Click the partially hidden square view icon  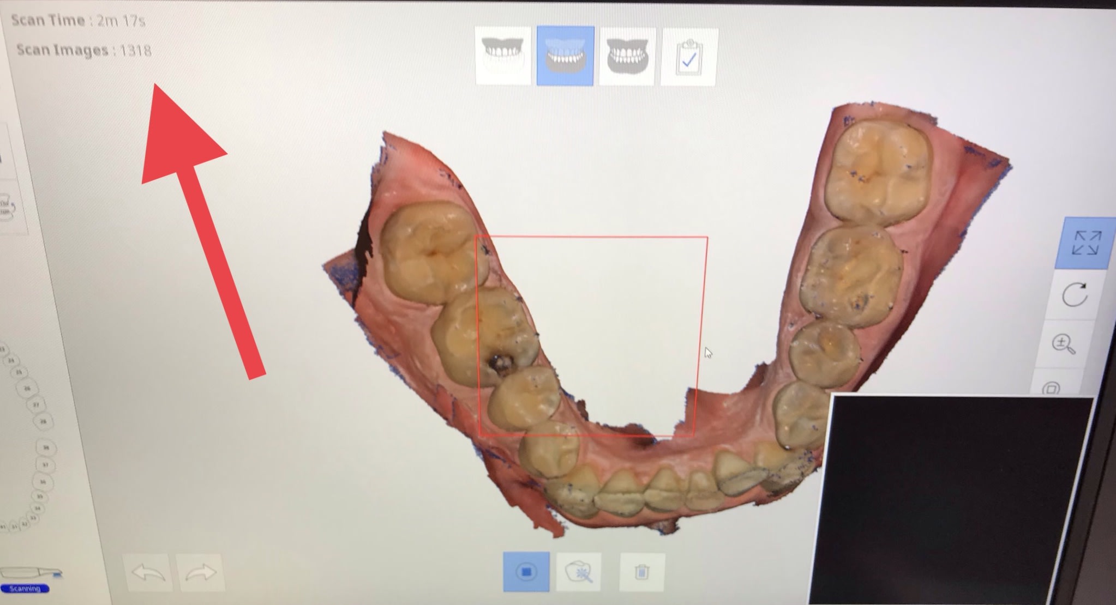[1051, 388]
